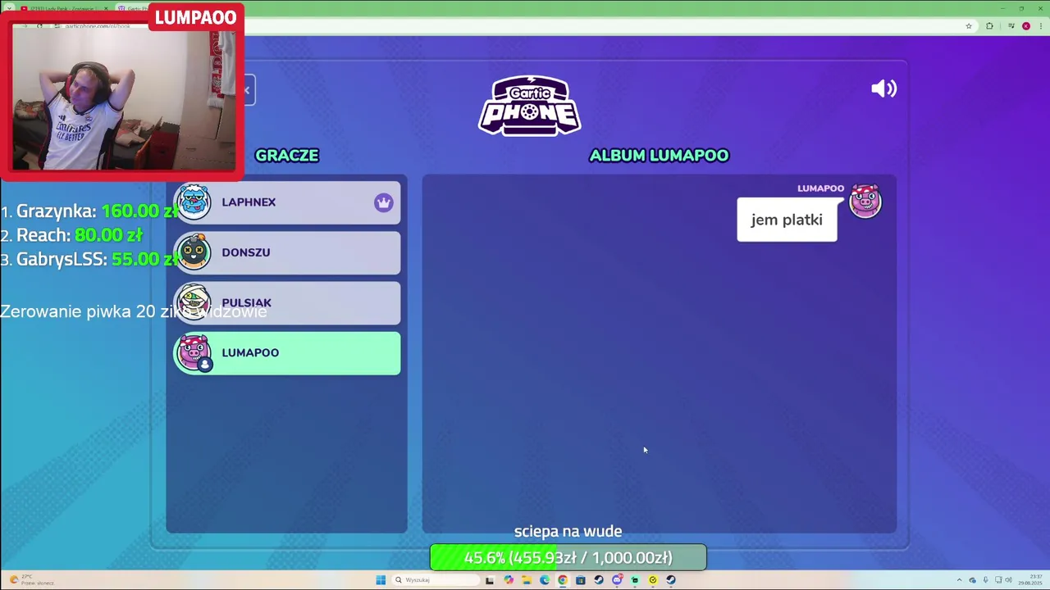Open the green app taskbar icon
Screen dimensions: 1050x590
coord(635,580)
